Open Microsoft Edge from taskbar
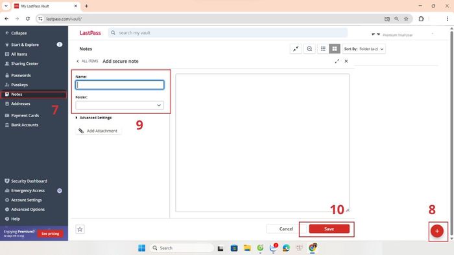This screenshot has height=255, width=454. tap(286, 248)
